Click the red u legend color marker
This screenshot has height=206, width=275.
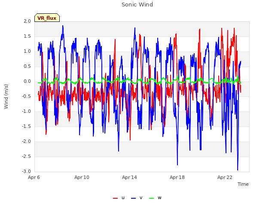116,198
